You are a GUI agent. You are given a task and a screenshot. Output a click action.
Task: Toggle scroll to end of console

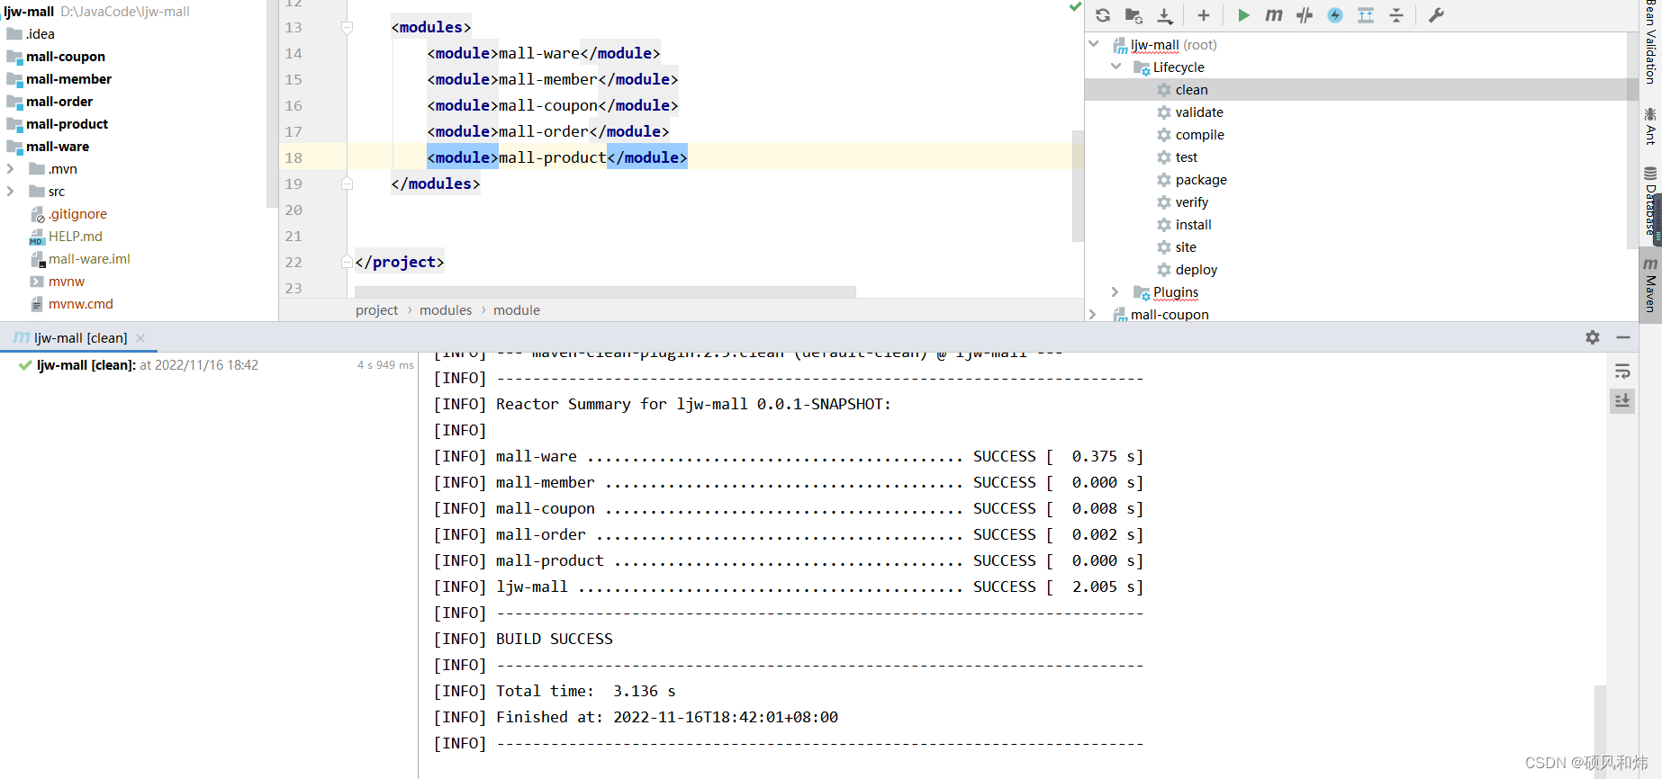(1622, 400)
